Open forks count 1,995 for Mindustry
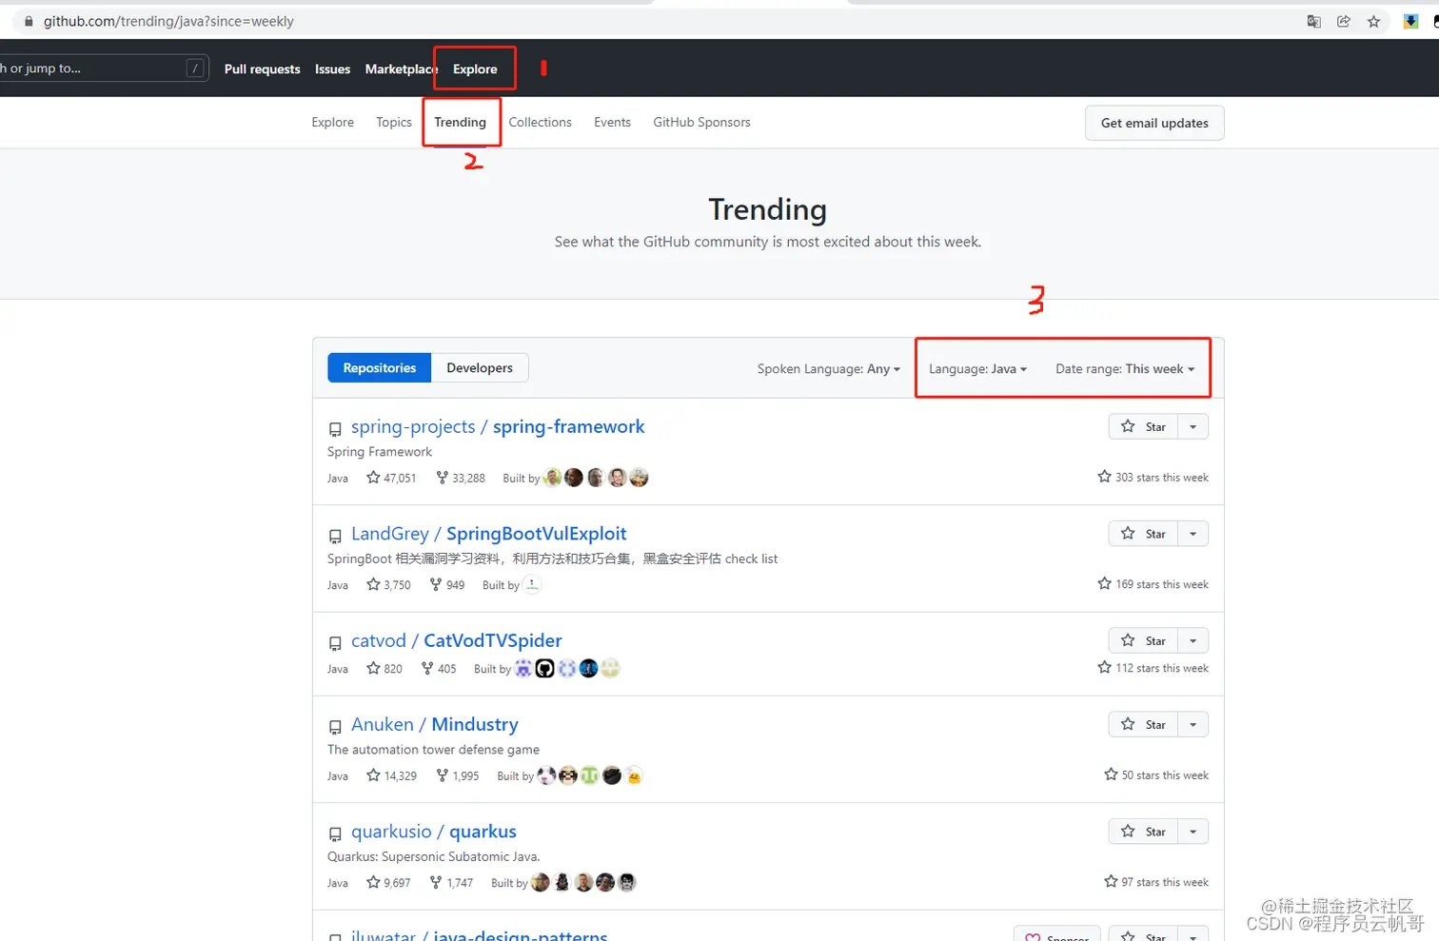The image size is (1439, 941). (x=458, y=775)
